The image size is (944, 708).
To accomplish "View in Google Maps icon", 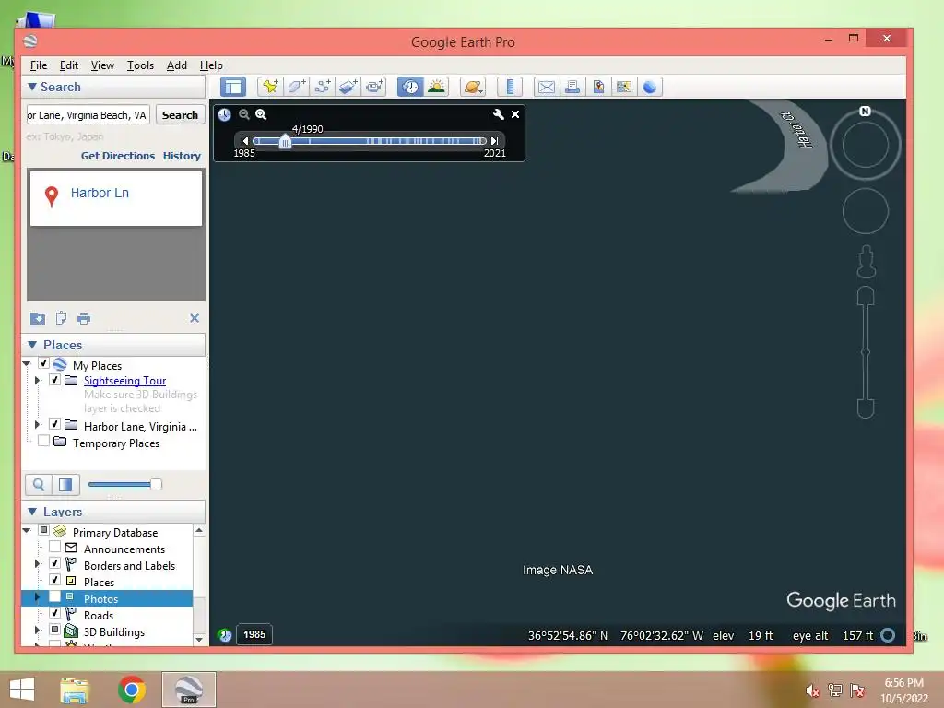I will (x=624, y=87).
